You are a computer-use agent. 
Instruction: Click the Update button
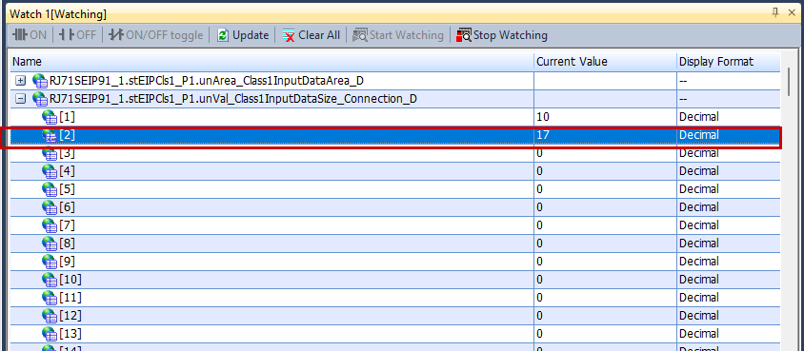[243, 35]
